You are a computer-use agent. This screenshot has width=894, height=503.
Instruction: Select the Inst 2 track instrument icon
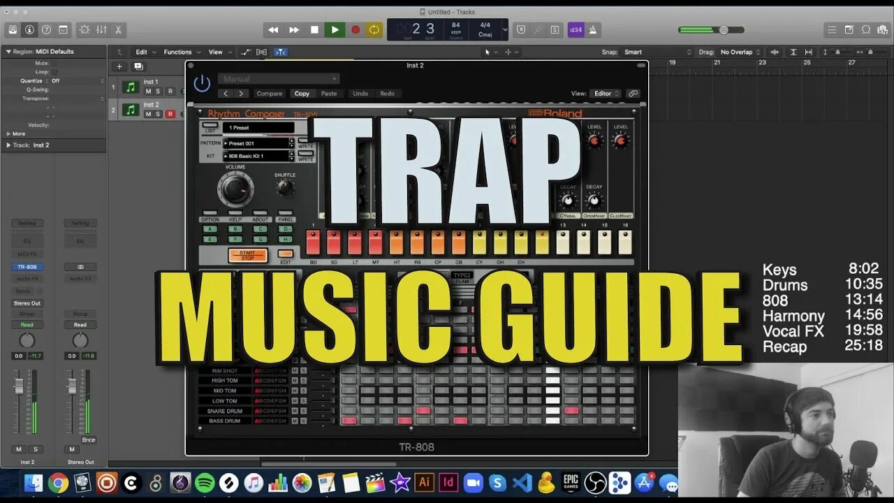coord(131,110)
